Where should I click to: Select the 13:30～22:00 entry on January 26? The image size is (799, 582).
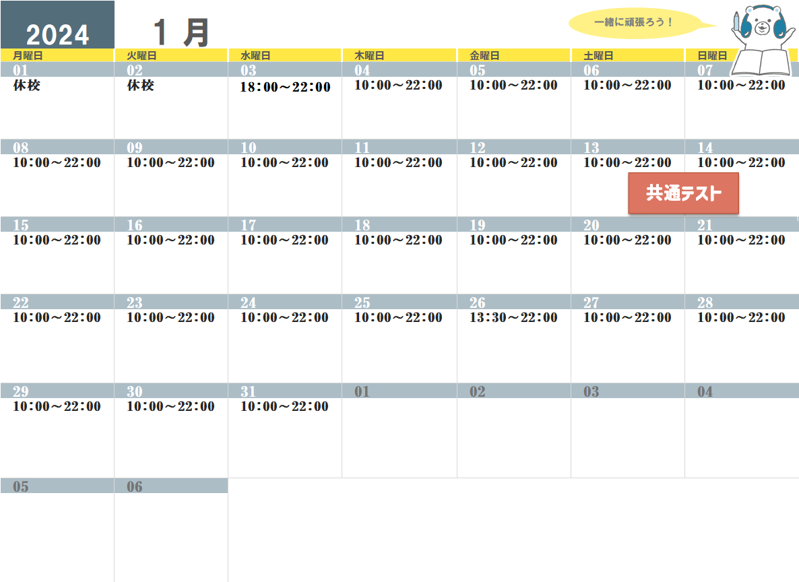513,317
